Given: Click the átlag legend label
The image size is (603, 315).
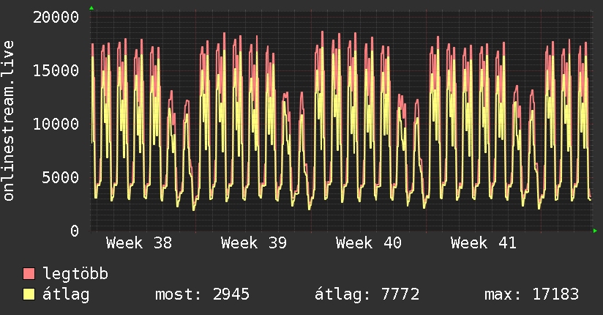Looking at the screenshot, I should 66,294.
